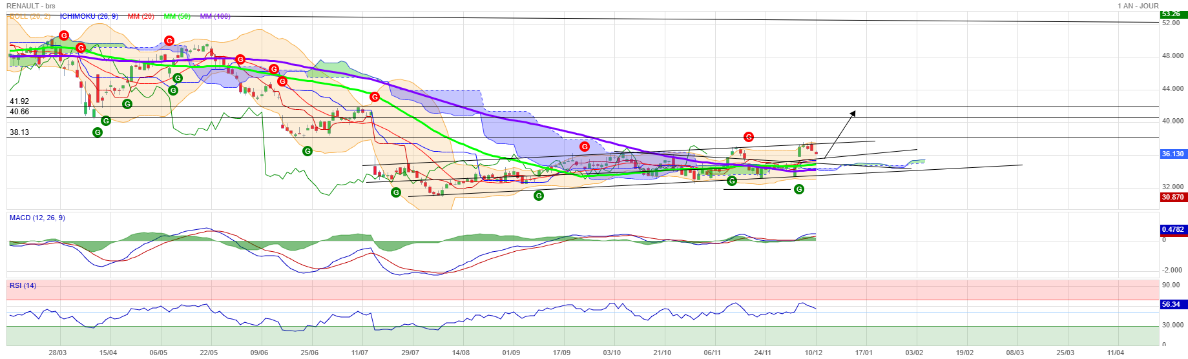Click the red 30.870 price tag
This screenshot has height=359, width=1188.
click(x=1173, y=197)
